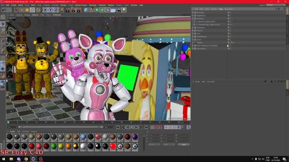Open the Layout dropdown
Viewport: 289px width, 162px height.
pos(275,5)
